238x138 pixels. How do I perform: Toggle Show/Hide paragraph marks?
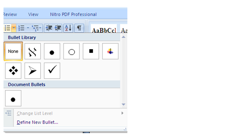point(79,28)
